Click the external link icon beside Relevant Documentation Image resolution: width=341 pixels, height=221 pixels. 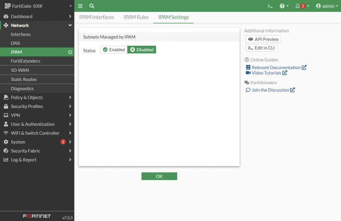click(304, 67)
